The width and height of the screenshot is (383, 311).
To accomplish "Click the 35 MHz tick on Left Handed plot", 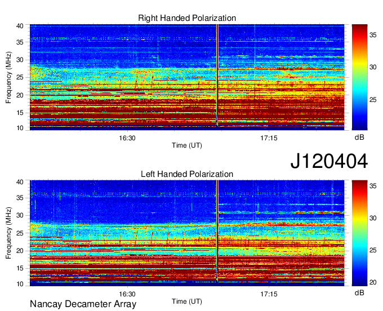I will [20, 198].
